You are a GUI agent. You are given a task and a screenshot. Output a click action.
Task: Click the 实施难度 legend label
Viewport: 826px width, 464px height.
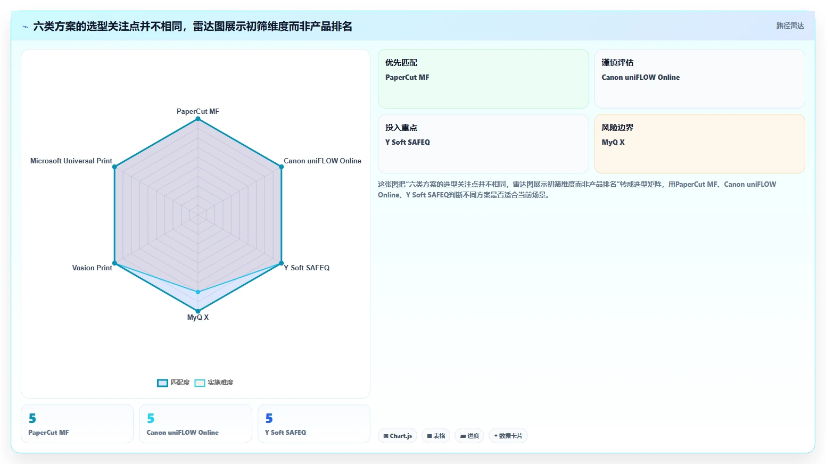[220, 383]
